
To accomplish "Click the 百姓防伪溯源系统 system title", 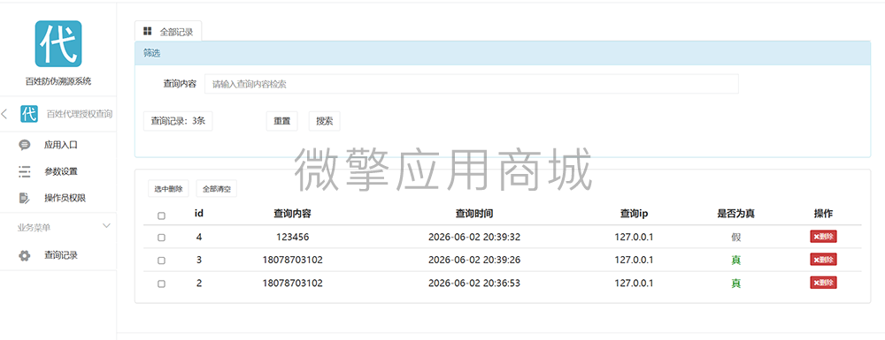I will pyautogui.click(x=58, y=81).
